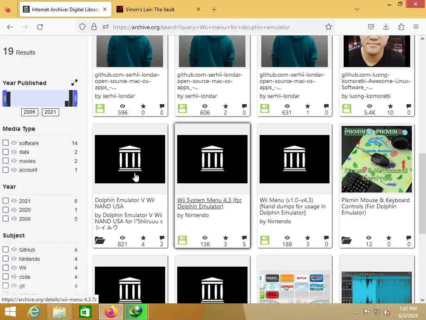The height and width of the screenshot is (320, 426).
Task: Close the Vimm's Lair tab
Action: [198, 10]
